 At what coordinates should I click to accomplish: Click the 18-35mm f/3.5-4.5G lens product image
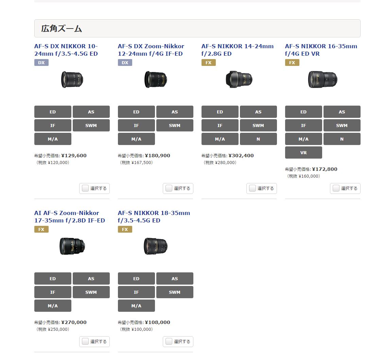click(156, 246)
